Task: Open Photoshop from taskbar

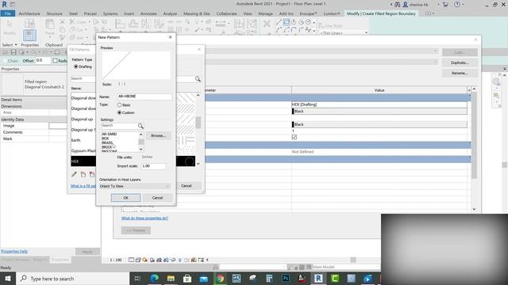Action: (x=286, y=278)
